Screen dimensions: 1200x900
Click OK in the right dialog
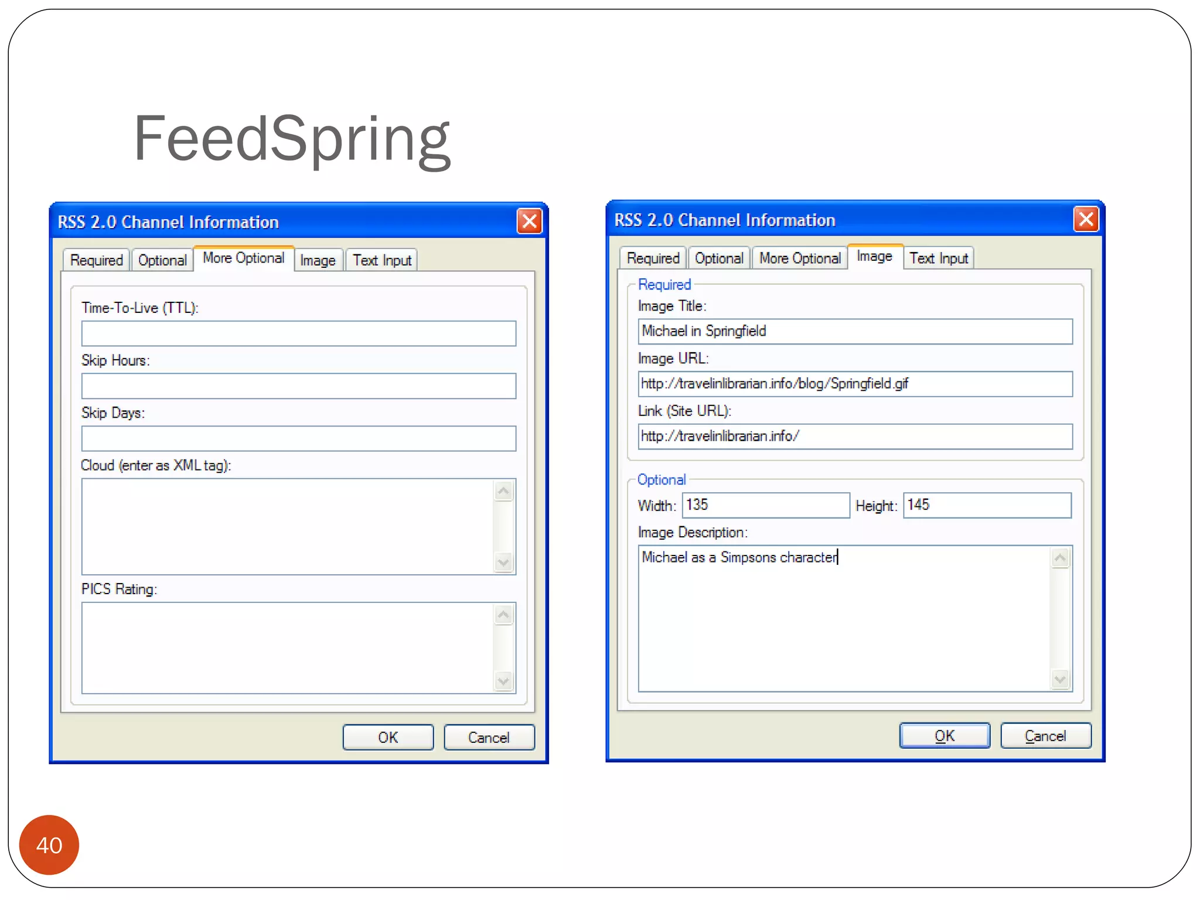945,735
